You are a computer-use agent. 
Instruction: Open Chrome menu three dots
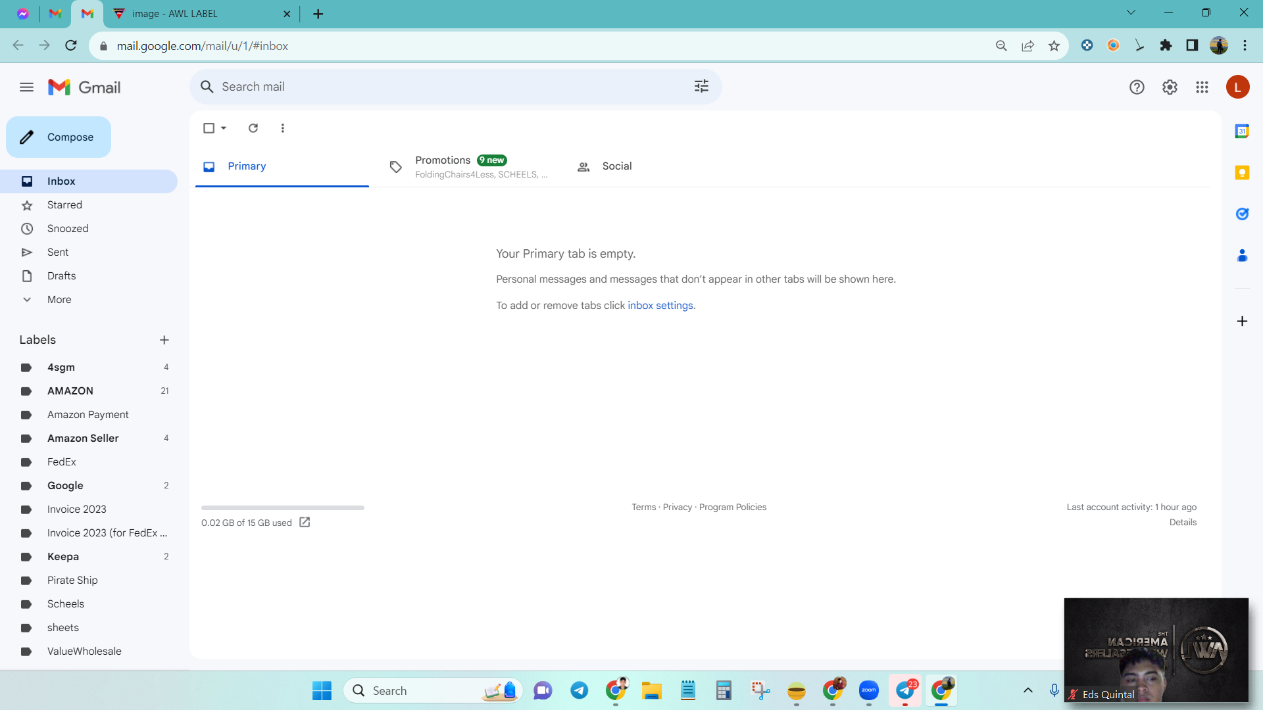[1245, 45]
